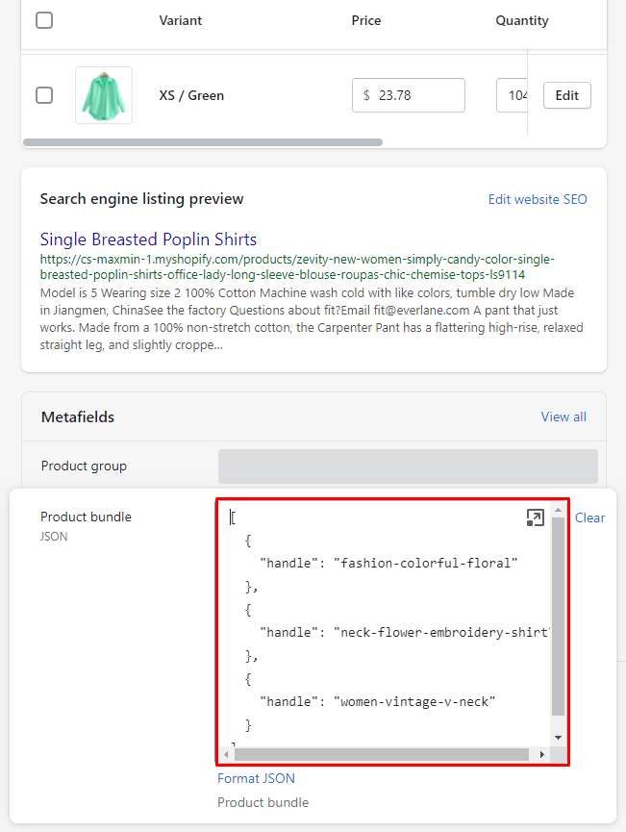
Task: Open the Edit website SEO link
Action: (x=537, y=199)
